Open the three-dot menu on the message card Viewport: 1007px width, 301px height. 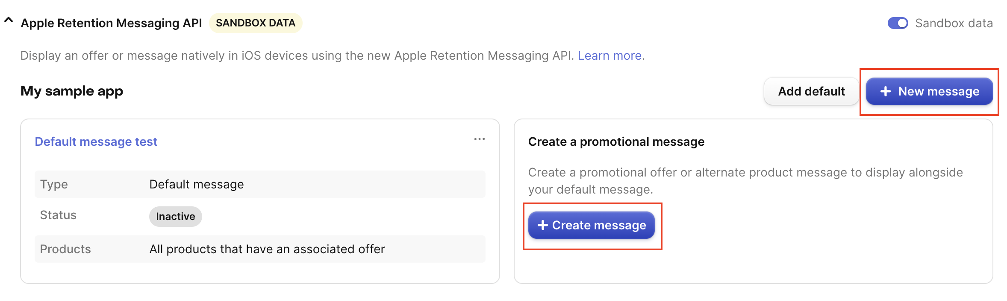pos(479,139)
